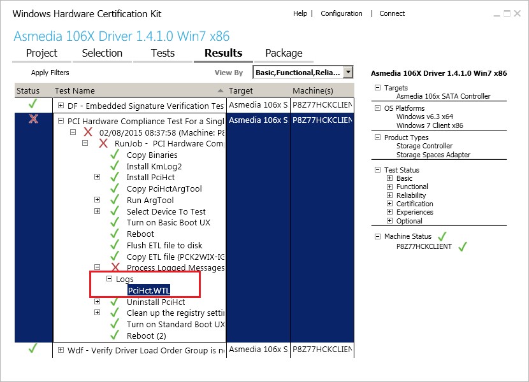Click green check beside Copy PciHctArgTool
Viewport: 529px width, 382px height.
point(115,188)
